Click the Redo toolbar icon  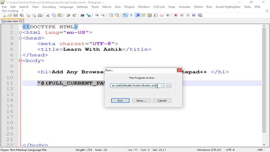[74, 15]
